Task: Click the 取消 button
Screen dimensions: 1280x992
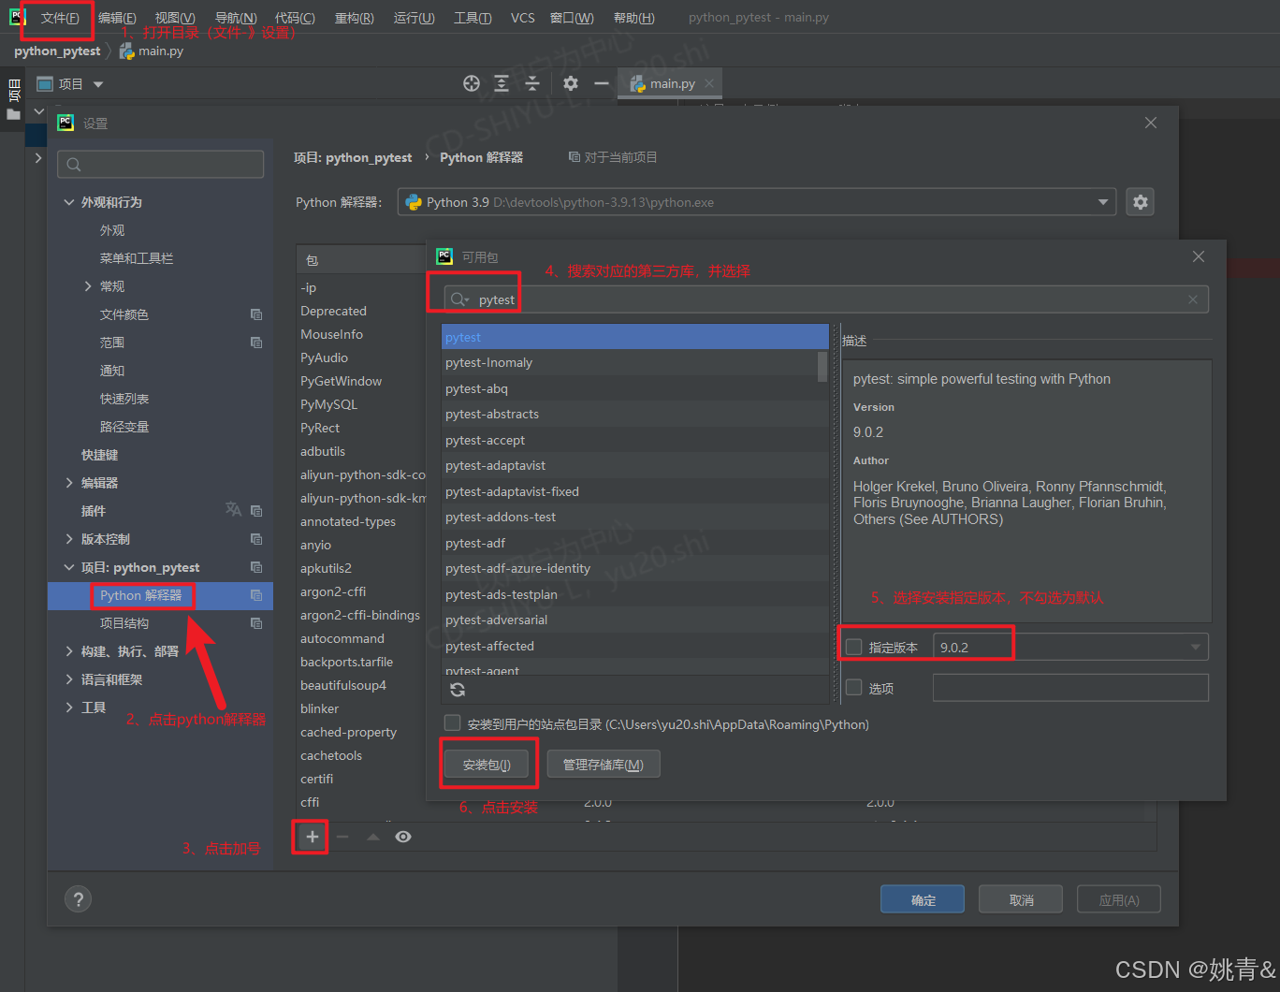Action: [x=1021, y=899]
